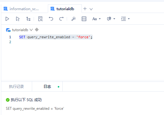The image size is (164, 115).
Task: Add a new SQL tab with plus
Action: [85, 9]
